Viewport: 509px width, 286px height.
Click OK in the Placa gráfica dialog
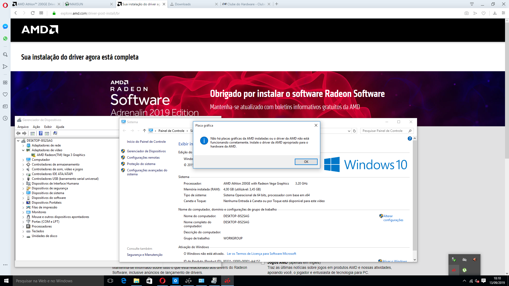point(306,162)
